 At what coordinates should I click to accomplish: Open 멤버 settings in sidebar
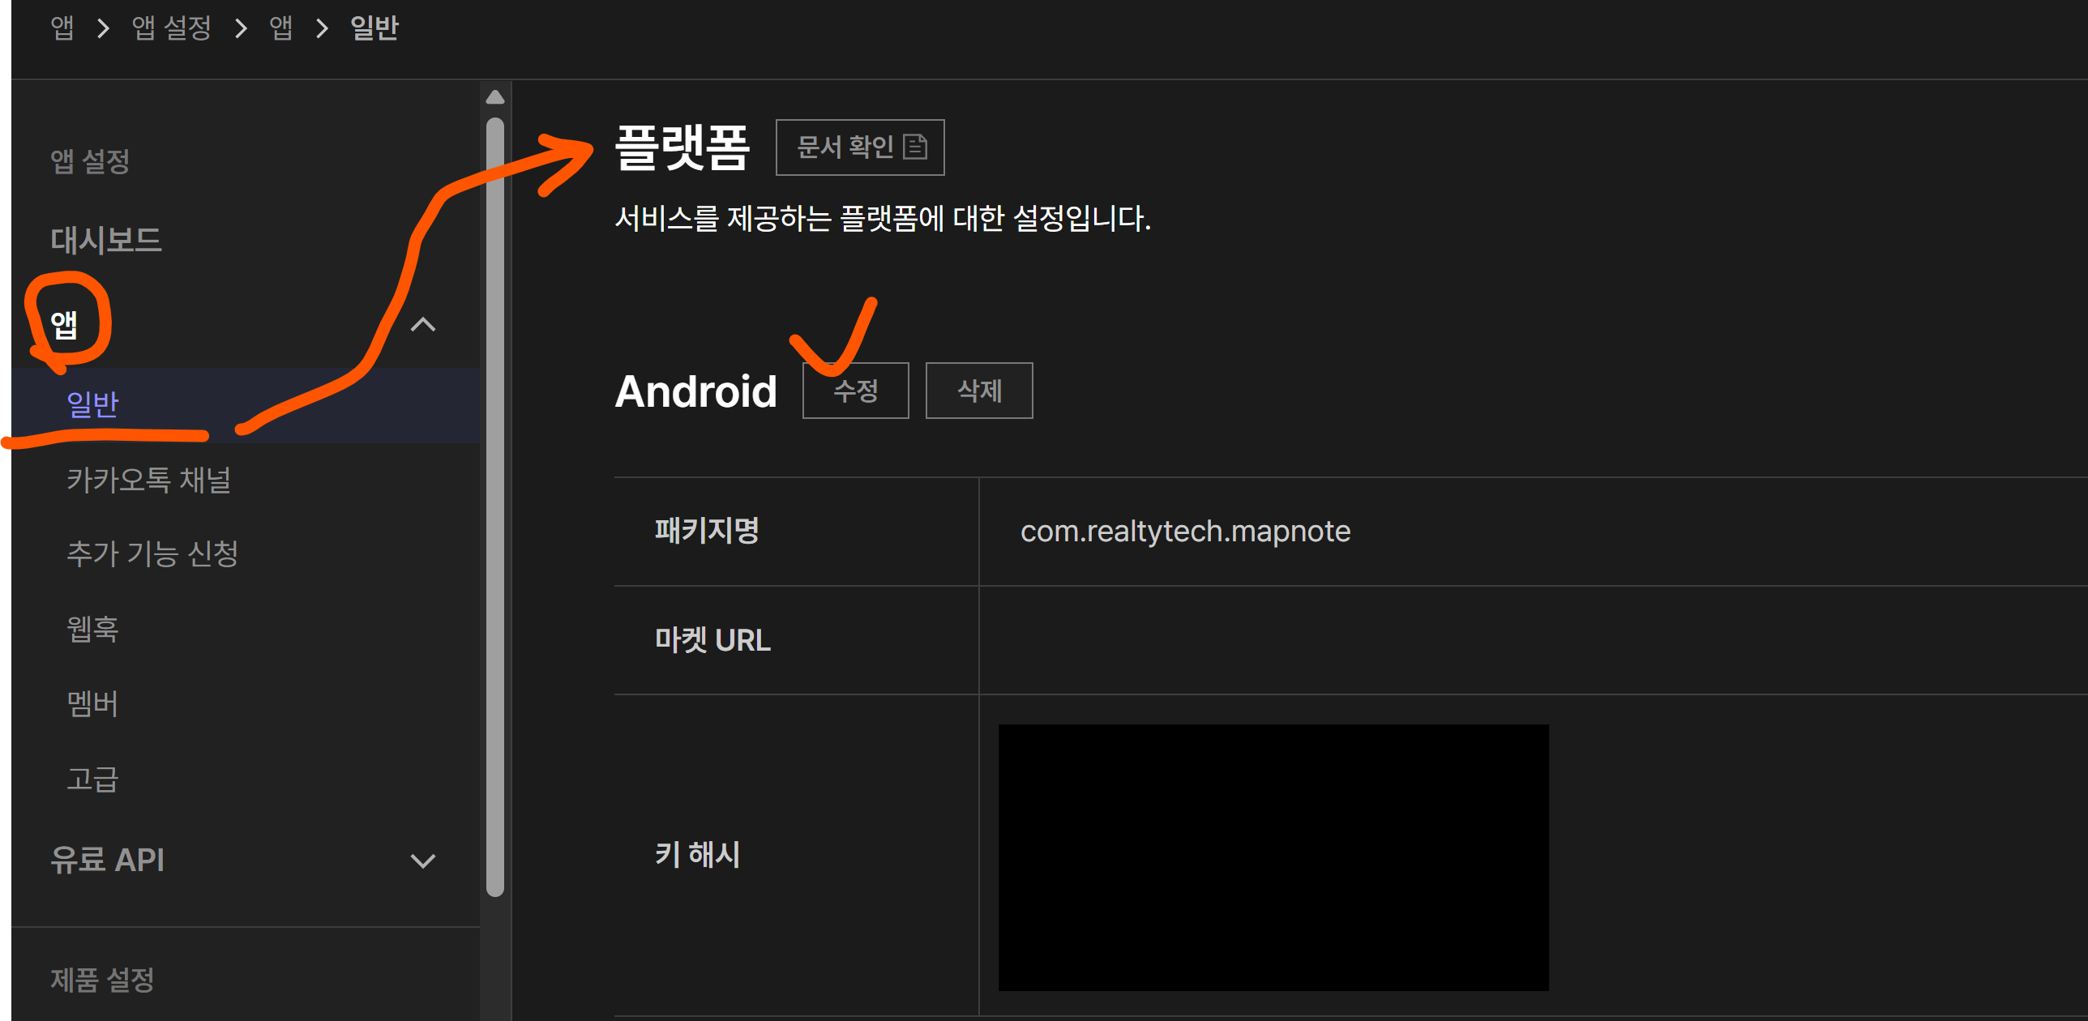click(x=92, y=703)
